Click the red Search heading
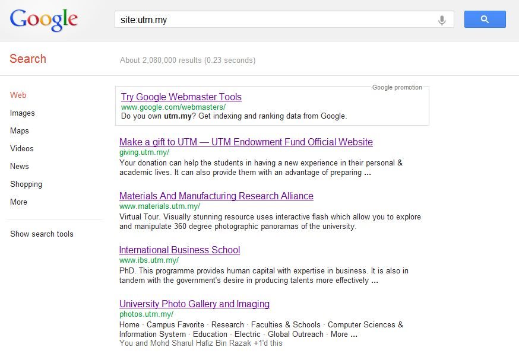Viewport: 519px width, 360px height. (28, 59)
